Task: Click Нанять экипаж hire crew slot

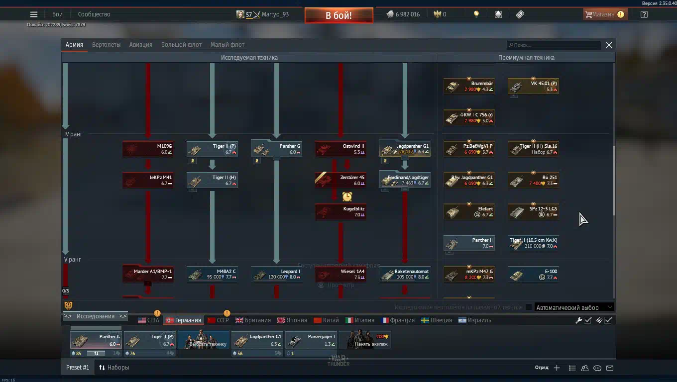Action: pyautogui.click(x=365, y=340)
